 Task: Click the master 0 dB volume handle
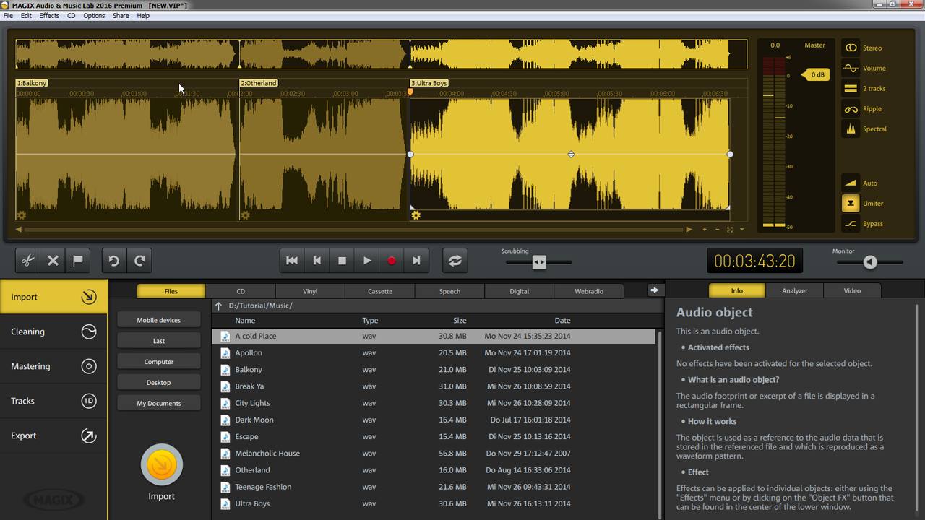(816, 74)
